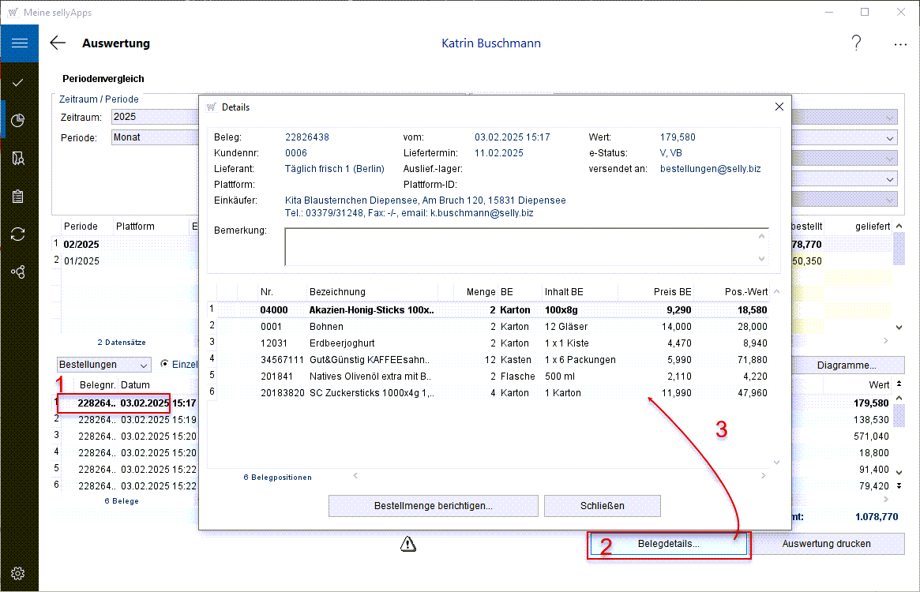Click inside the Bemerkung text field

pos(521,246)
